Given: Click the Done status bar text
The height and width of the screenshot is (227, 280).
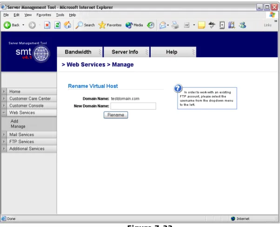Looking at the screenshot, I should click(x=11, y=219).
